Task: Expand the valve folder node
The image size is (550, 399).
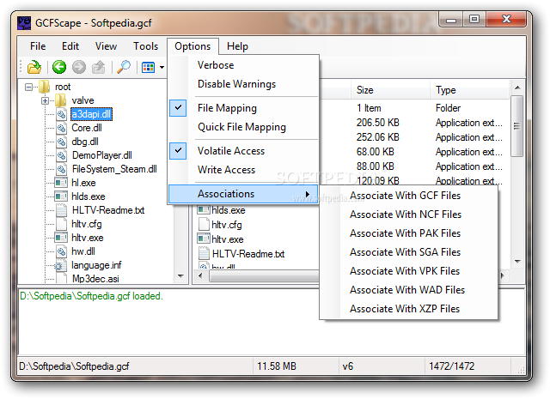Action: (46, 101)
